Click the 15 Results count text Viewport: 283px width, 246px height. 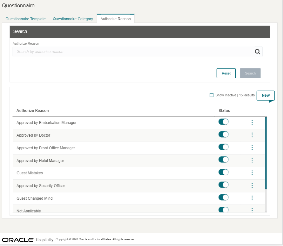(x=247, y=95)
